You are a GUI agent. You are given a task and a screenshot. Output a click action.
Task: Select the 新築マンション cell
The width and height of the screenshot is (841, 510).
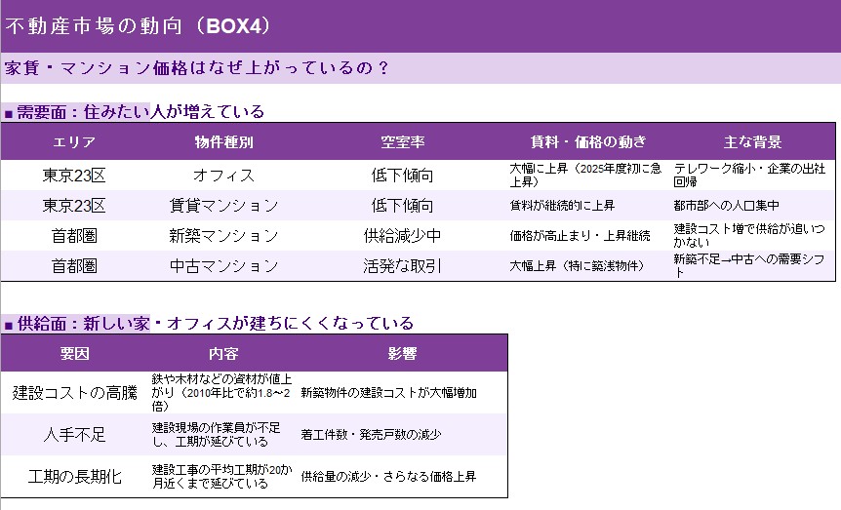coord(223,236)
